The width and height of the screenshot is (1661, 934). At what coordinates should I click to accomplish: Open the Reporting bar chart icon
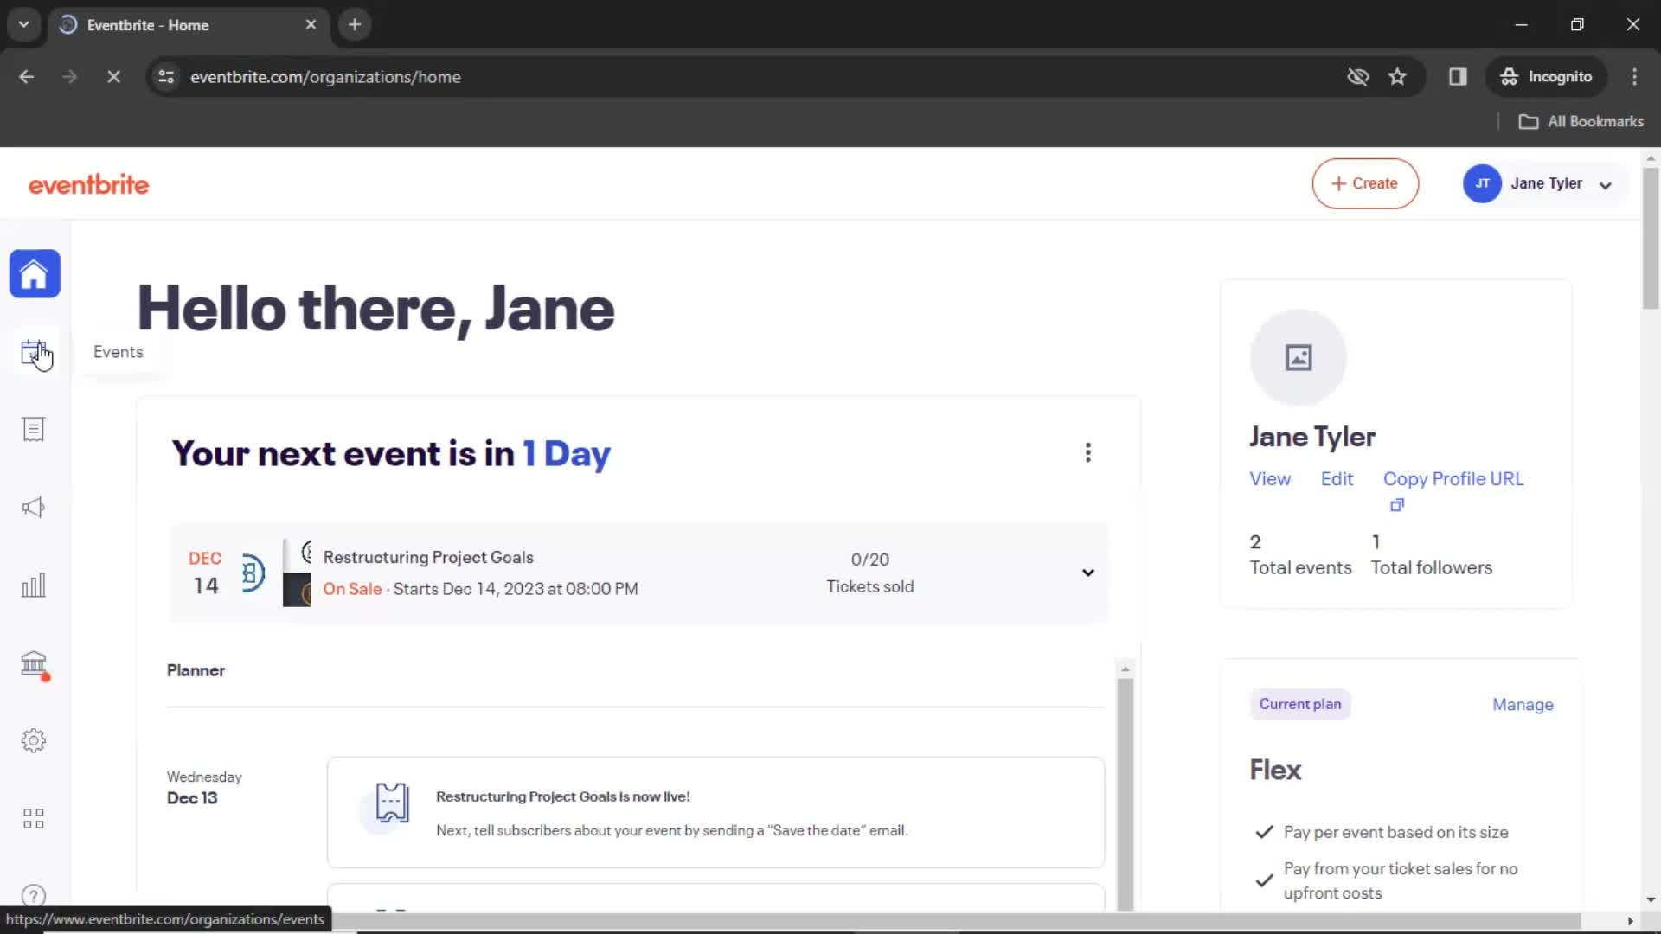34,585
